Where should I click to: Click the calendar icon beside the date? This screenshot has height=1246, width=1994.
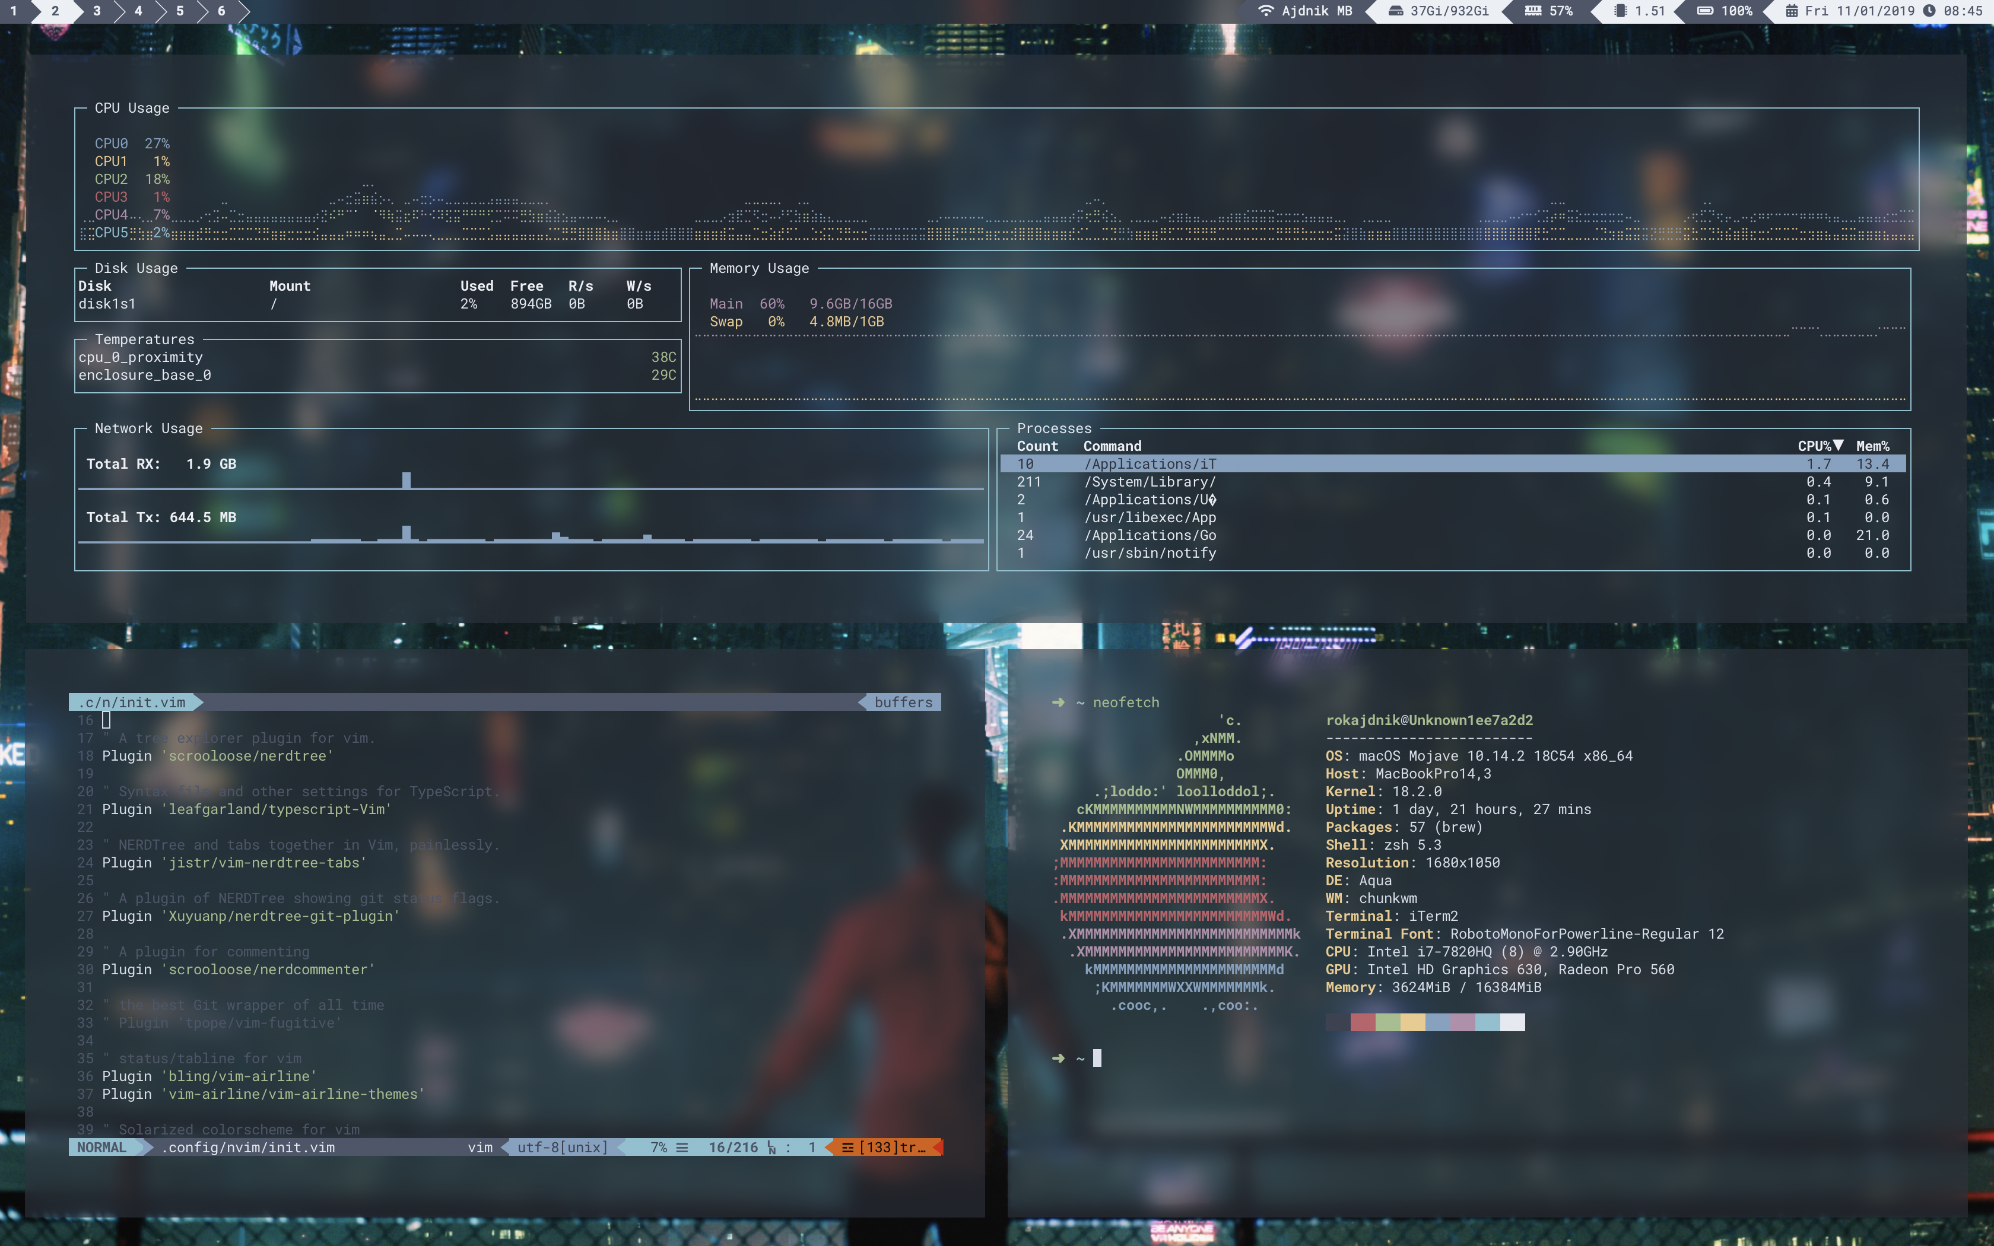coord(1791,11)
